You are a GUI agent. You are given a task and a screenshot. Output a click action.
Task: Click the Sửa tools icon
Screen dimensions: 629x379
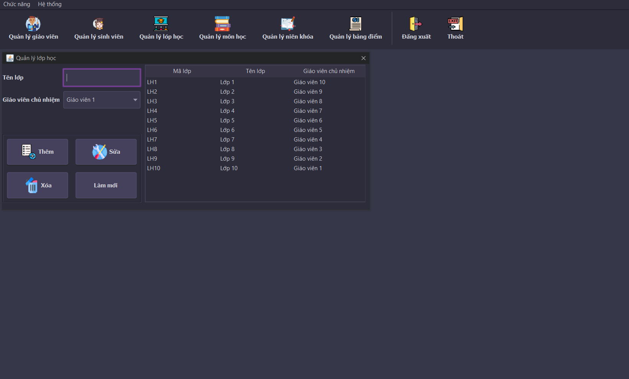(x=100, y=152)
